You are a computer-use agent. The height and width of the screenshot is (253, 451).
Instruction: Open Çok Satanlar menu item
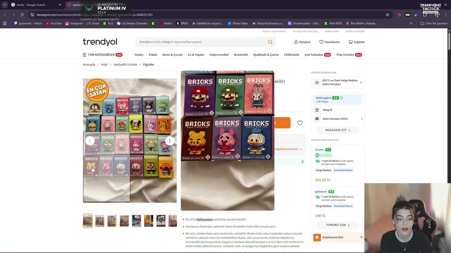317,55
